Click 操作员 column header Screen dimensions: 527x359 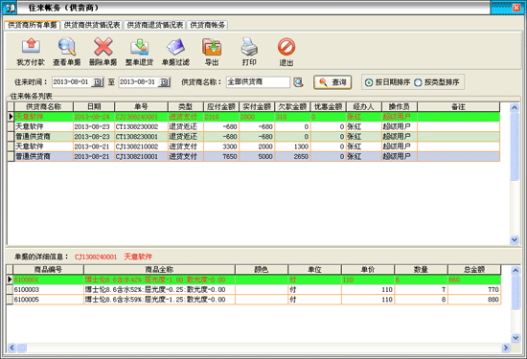pyautogui.click(x=400, y=107)
